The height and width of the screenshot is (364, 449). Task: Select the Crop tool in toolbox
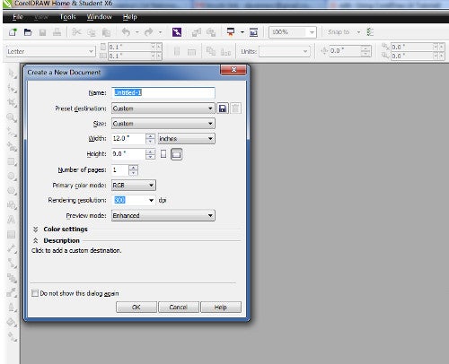pyautogui.click(x=12, y=103)
